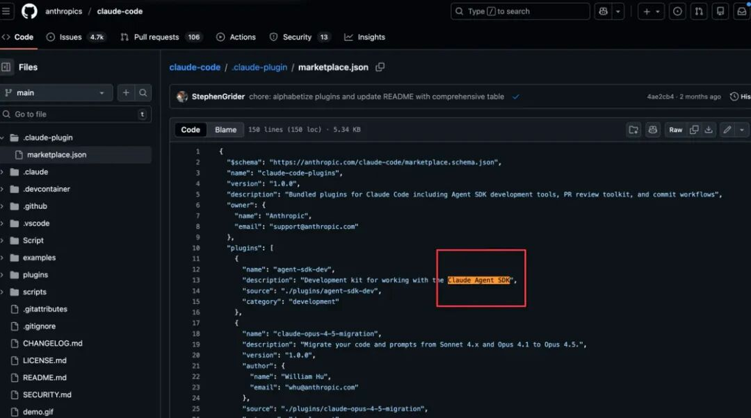Download the raw file
This screenshot has width=751, height=418.
click(709, 130)
